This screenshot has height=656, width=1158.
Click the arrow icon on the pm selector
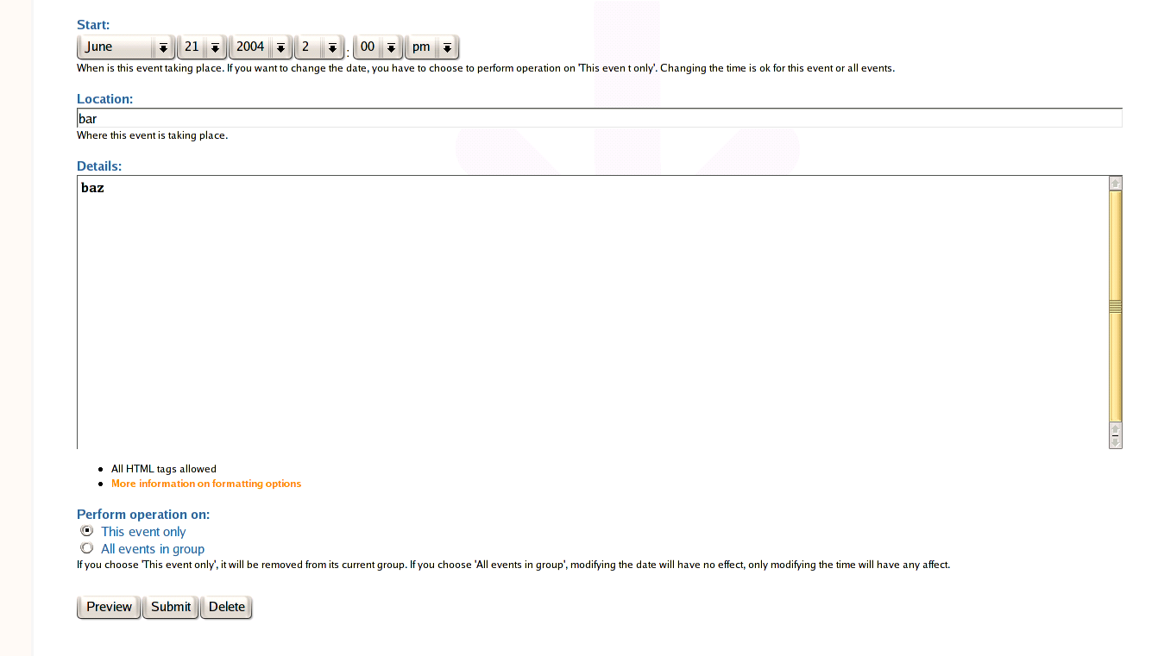coord(447,48)
